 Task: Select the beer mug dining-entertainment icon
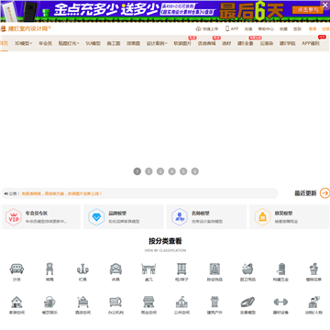49,302
